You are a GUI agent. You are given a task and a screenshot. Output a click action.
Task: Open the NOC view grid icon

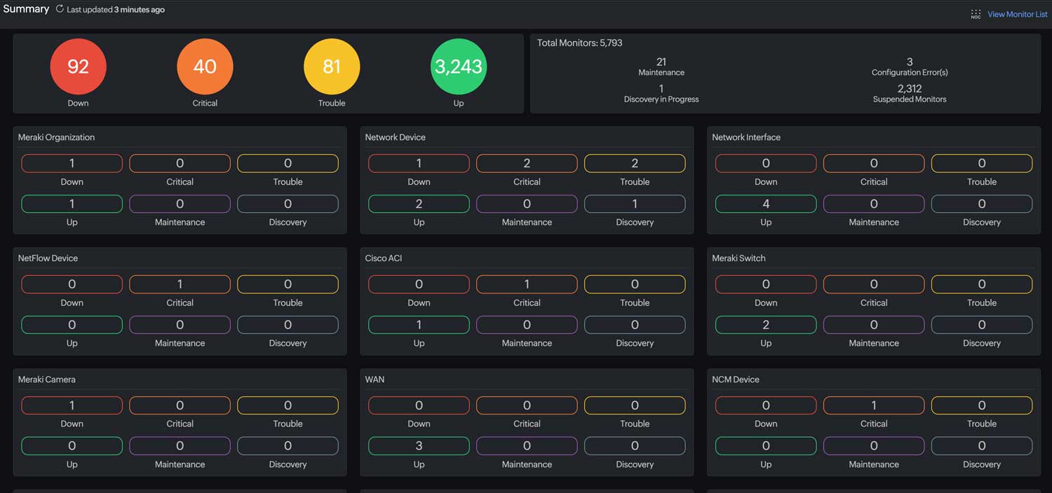tap(976, 14)
